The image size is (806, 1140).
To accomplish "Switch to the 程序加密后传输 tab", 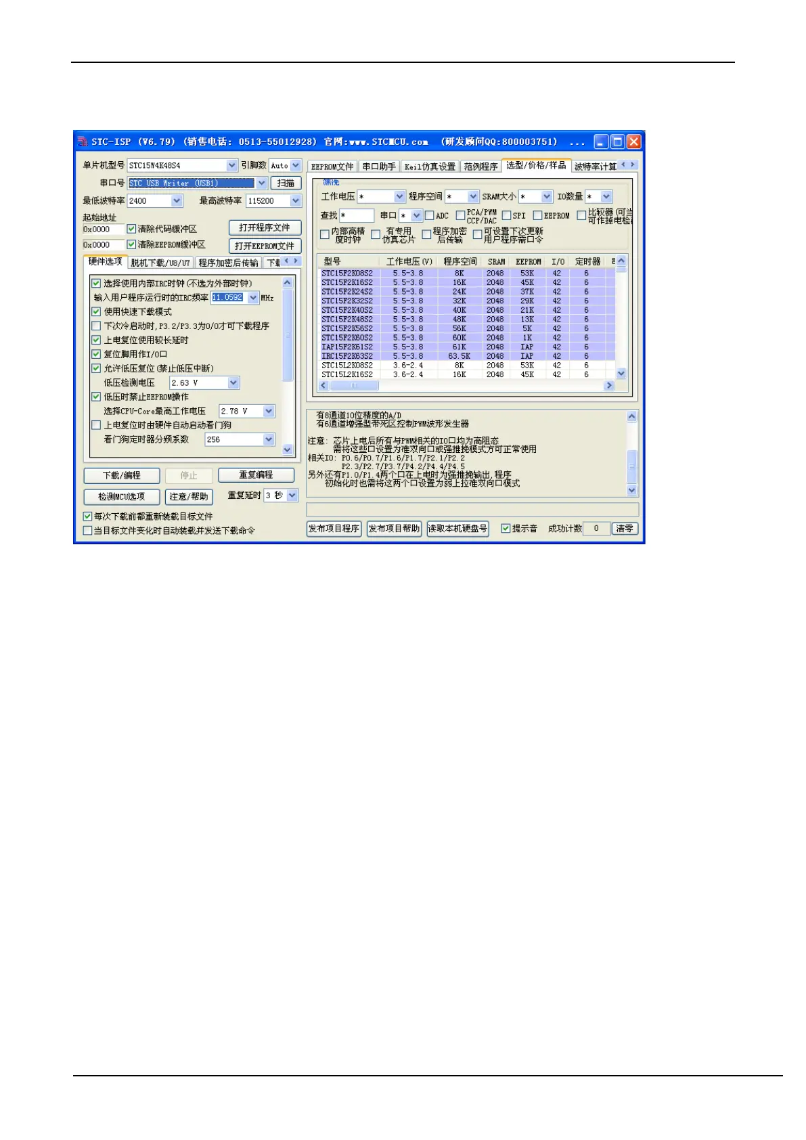I will pos(229,263).
